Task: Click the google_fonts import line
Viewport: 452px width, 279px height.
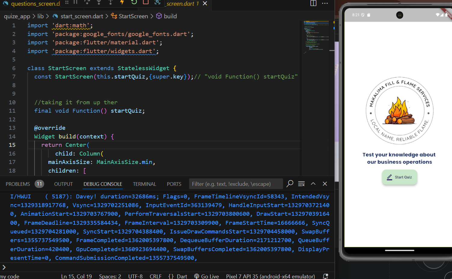Action: 110,34
